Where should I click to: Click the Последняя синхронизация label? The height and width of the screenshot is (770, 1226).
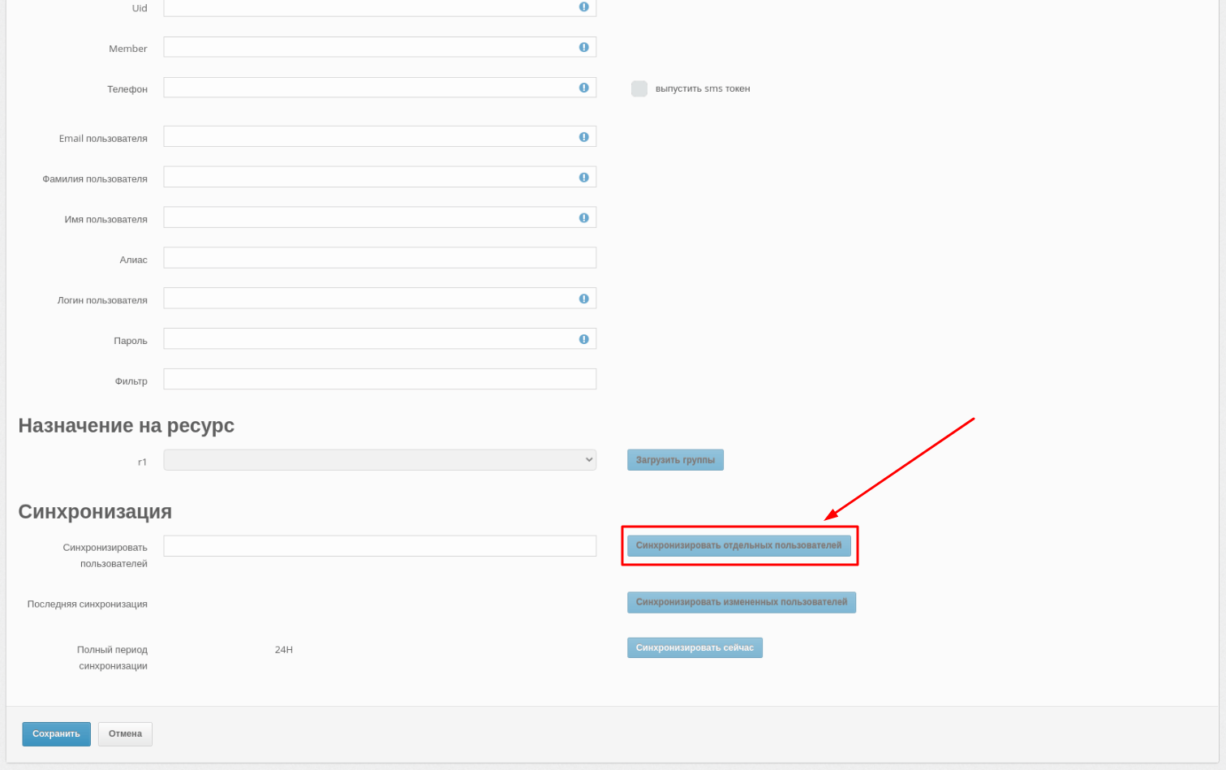pyautogui.click(x=88, y=604)
